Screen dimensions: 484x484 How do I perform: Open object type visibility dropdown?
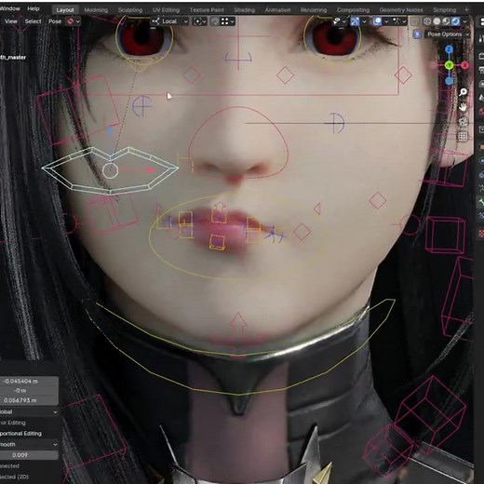[340, 21]
